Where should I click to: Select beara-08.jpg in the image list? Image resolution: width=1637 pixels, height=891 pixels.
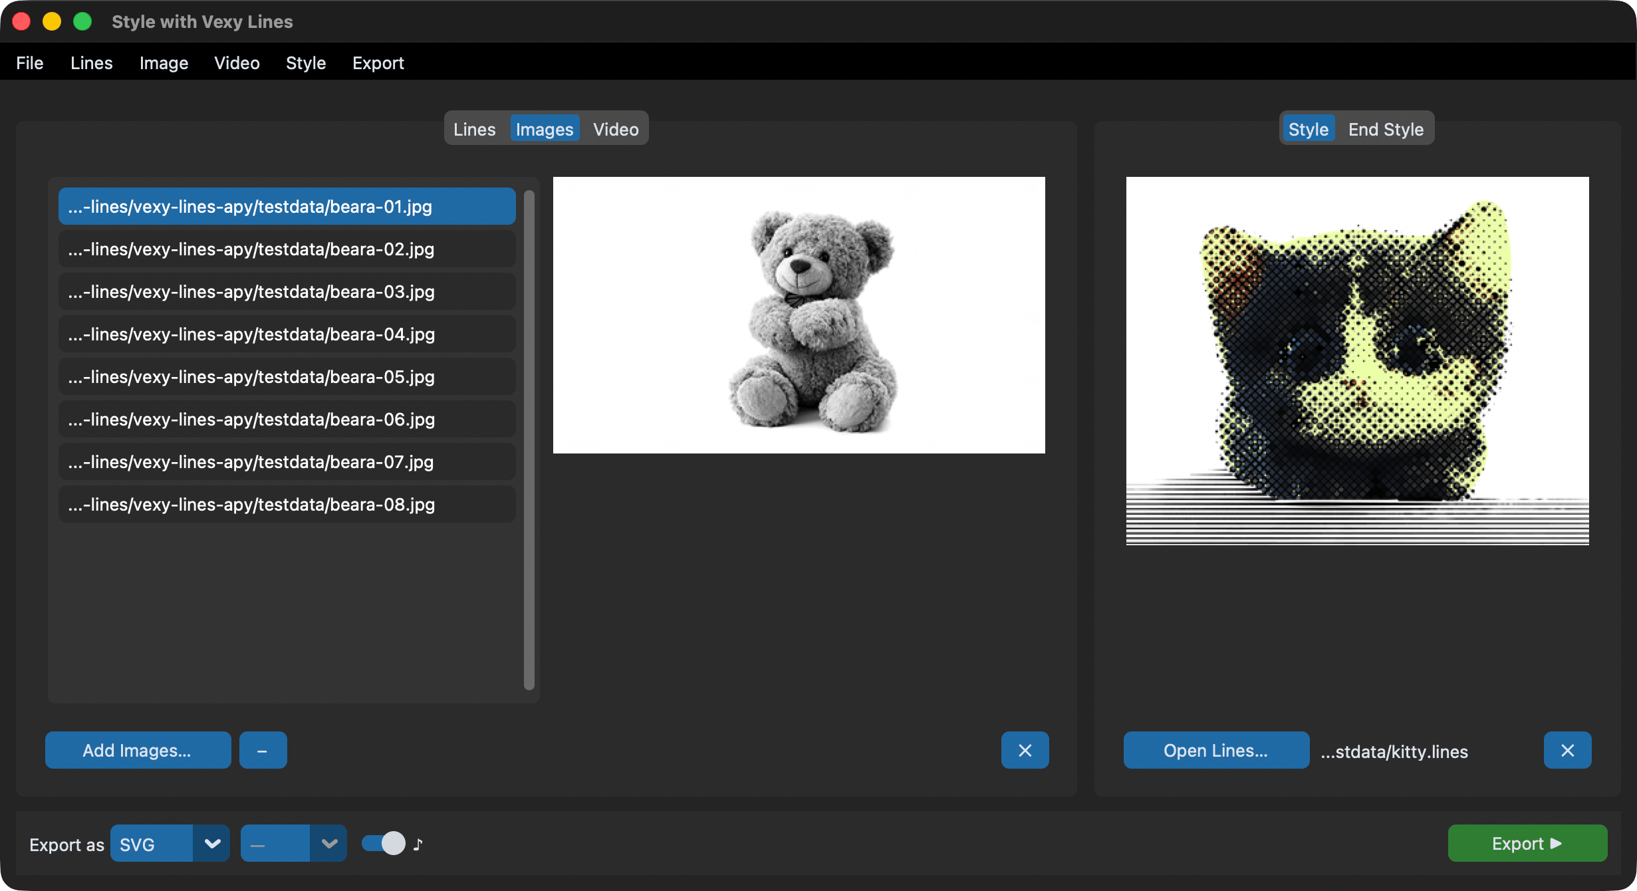pos(287,504)
